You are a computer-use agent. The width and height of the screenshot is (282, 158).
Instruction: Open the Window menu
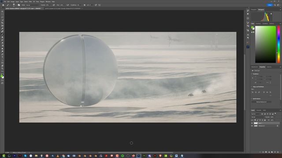tap(48, 2)
